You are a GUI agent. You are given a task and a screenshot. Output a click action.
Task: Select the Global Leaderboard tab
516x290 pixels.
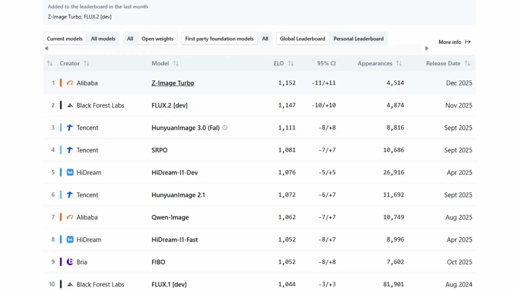pos(302,39)
